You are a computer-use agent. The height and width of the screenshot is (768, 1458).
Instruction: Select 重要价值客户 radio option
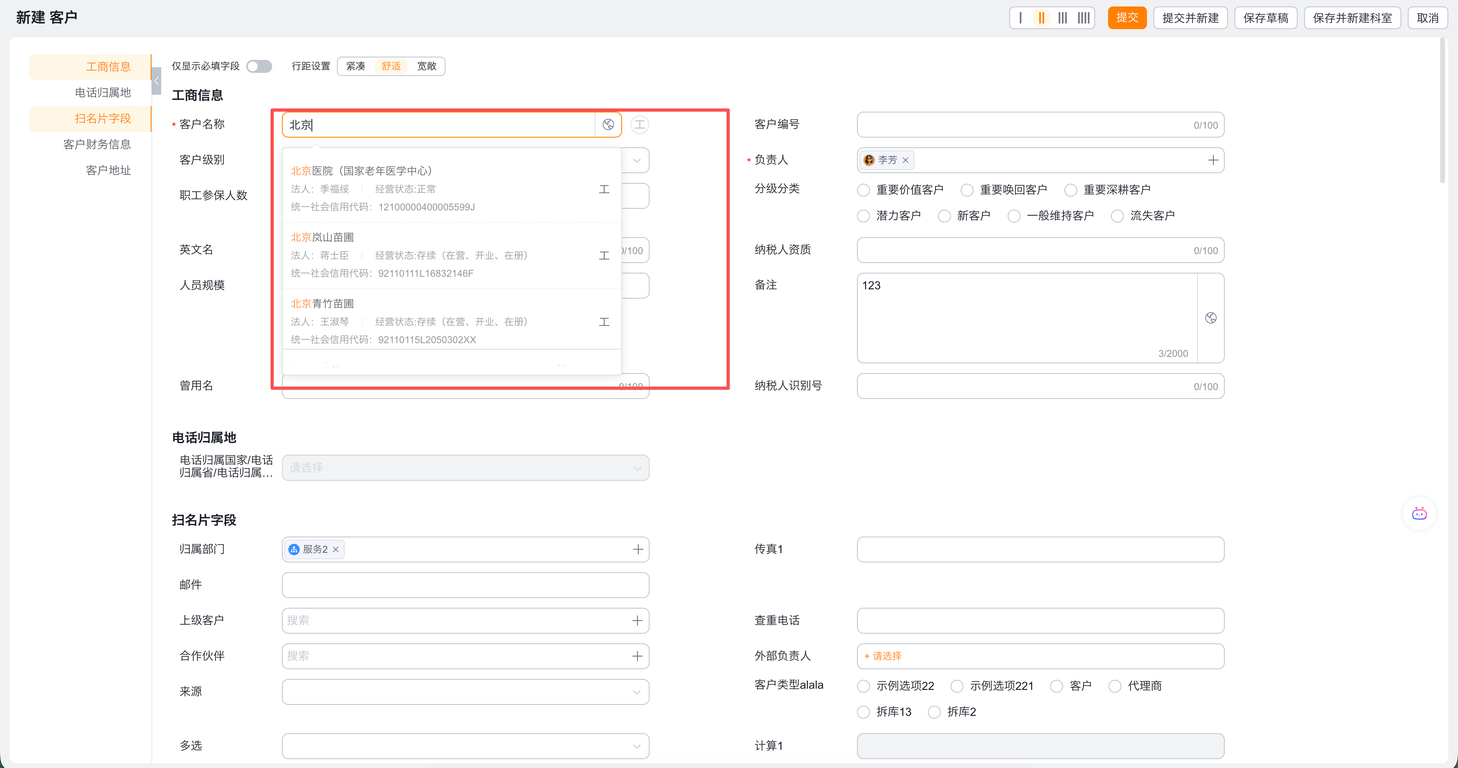[863, 190]
